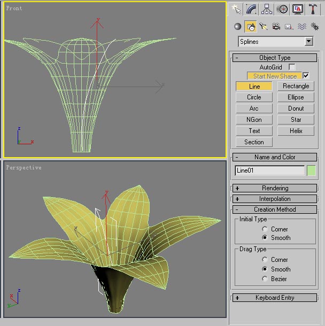Collapse the Creation Method rollout
325x326 pixels.
275,209
